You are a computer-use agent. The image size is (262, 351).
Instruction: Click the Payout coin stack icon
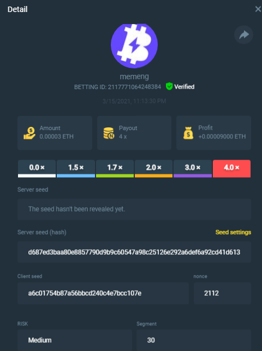click(x=109, y=133)
